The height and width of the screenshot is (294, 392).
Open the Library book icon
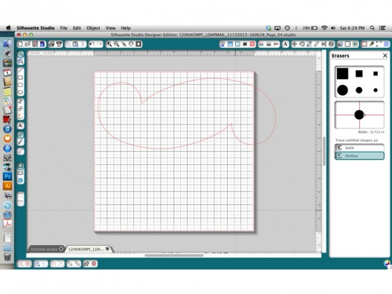[20, 173]
